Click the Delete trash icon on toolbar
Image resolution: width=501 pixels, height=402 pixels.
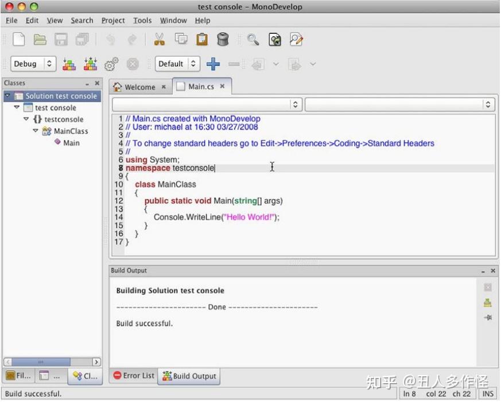coord(224,39)
